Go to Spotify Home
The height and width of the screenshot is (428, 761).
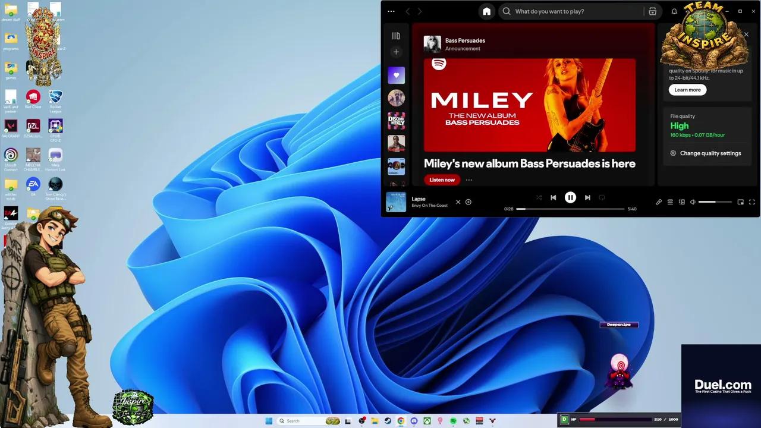486,11
